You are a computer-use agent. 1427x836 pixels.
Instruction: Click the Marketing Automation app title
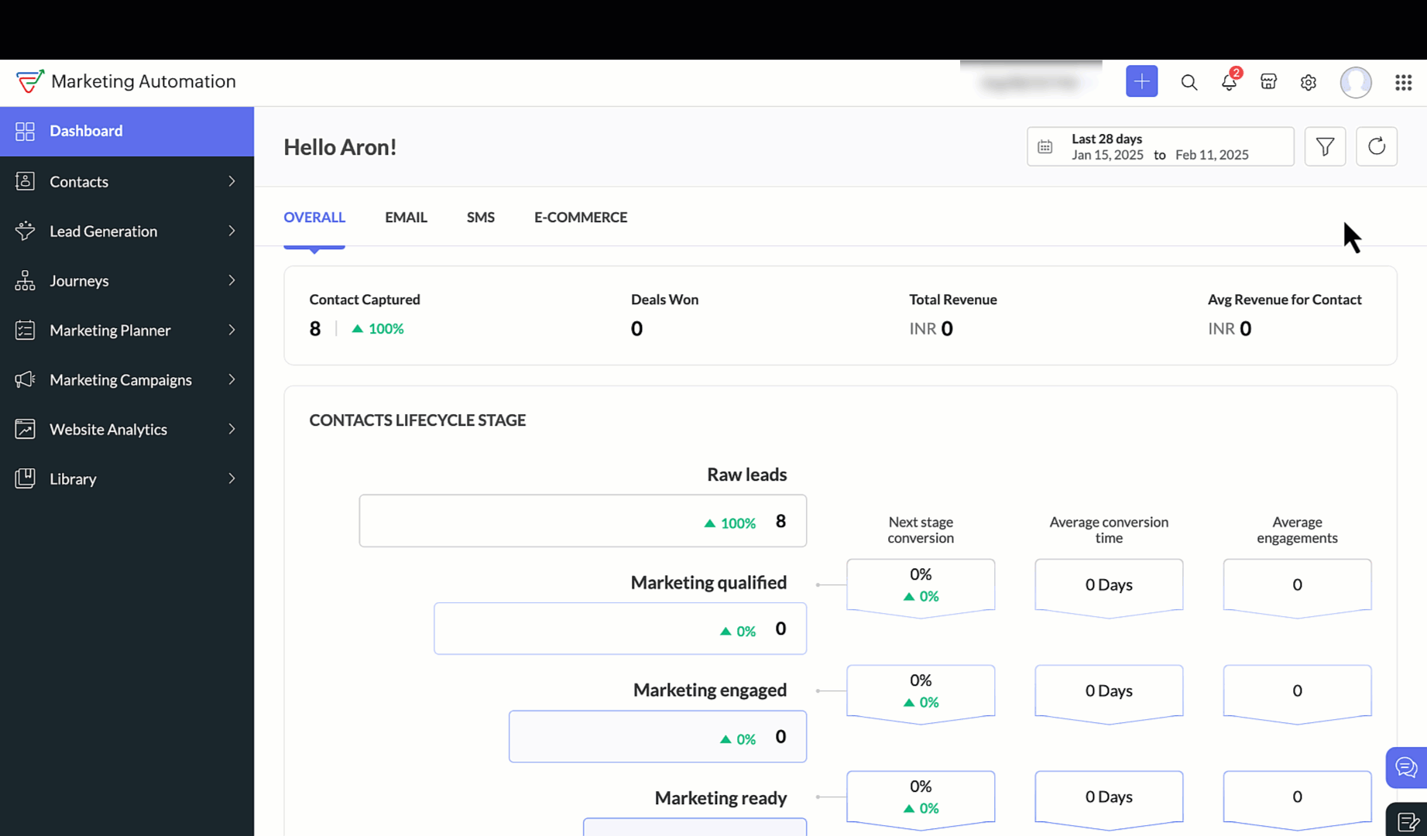(x=143, y=81)
